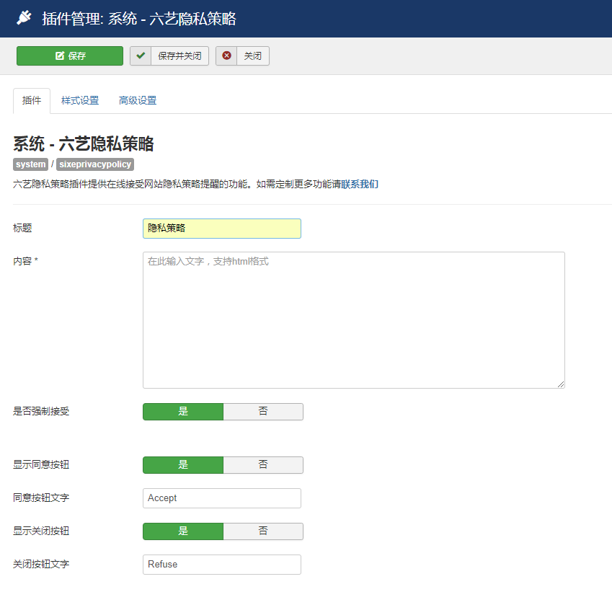This screenshot has width=612, height=592.
Task: Disable 显示同意按钮 by choosing 否
Action: [263, 464]
